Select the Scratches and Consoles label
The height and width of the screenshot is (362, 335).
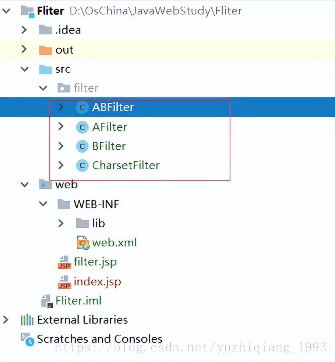99,339
